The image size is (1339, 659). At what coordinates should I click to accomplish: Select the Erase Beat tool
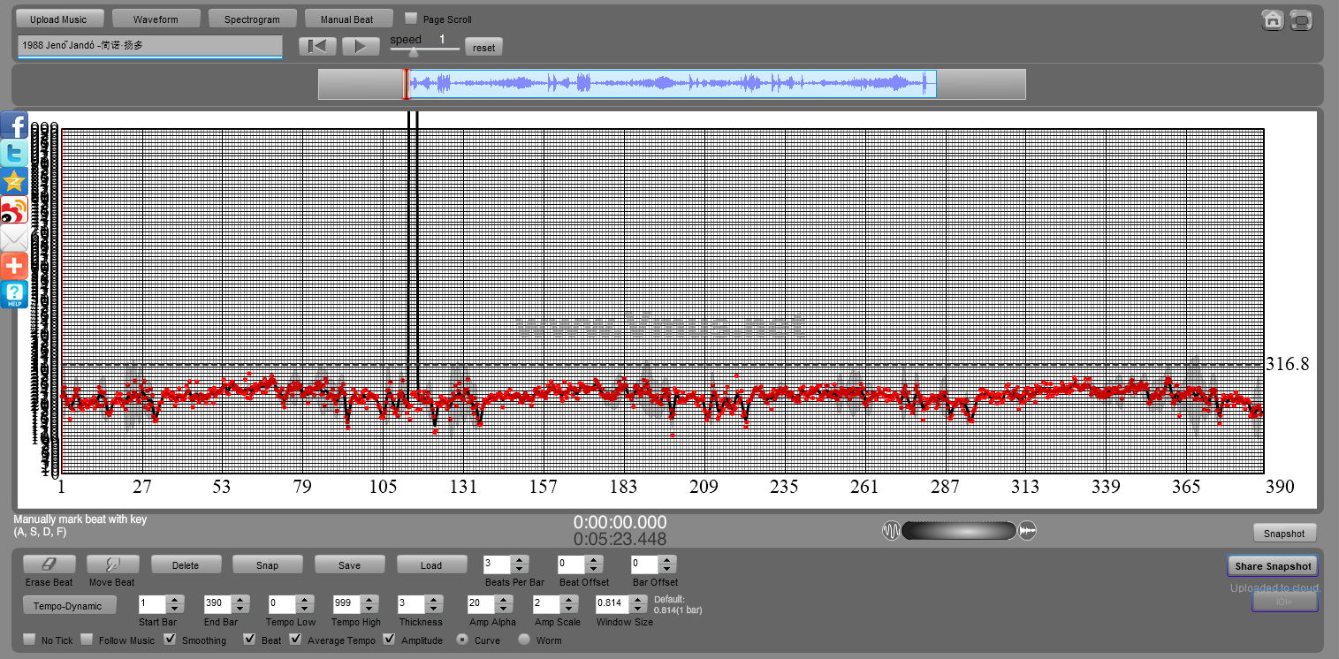coord(49,564)
